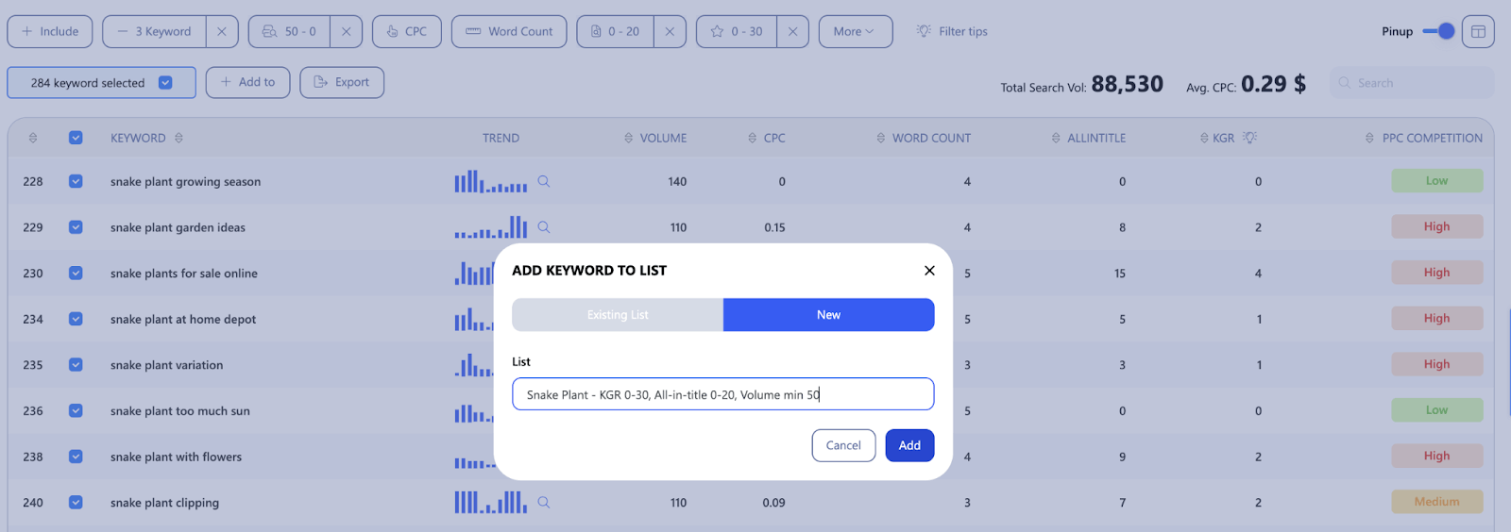
Task: Click the Medium badge for snake plant clipping
Action: coord(1436,502)
